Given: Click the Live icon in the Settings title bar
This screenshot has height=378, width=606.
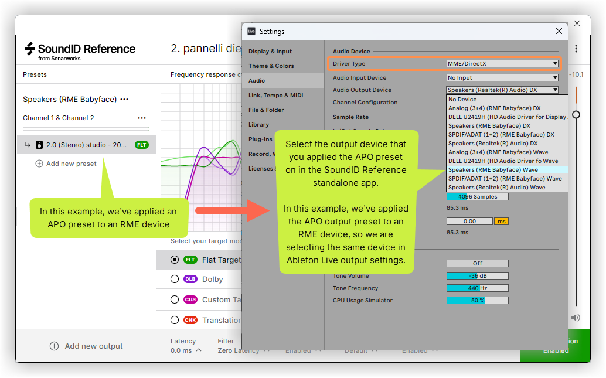Looking at the screenshot, I should [251, 31].
